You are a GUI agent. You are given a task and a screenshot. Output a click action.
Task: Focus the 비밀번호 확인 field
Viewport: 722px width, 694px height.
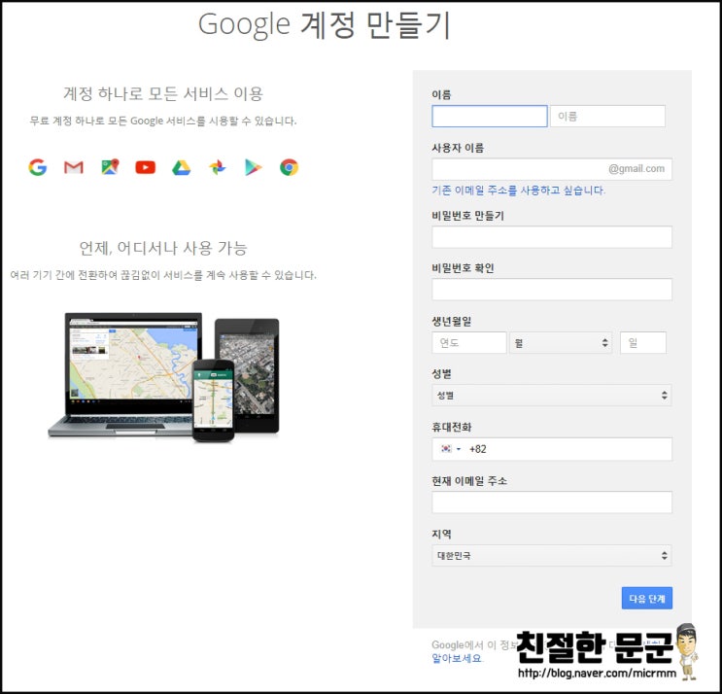tap(552, 290)
